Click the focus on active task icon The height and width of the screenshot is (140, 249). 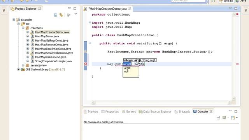pos(68,15)
